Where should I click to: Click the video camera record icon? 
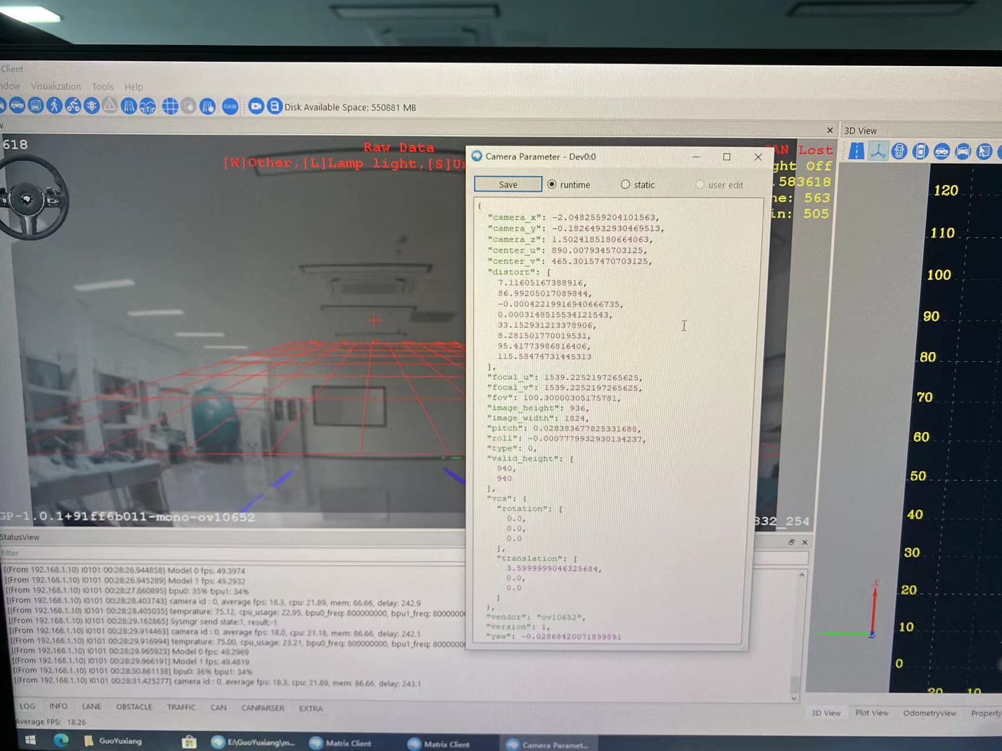[256, 107]
